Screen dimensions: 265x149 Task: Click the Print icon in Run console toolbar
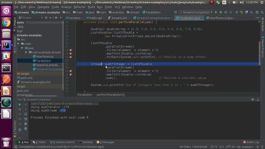(x=26, y=124)
